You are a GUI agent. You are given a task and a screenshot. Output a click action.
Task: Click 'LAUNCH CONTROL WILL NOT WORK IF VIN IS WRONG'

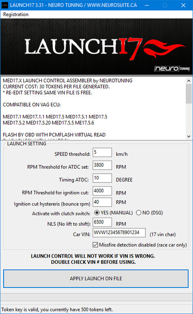click(93, 256)
